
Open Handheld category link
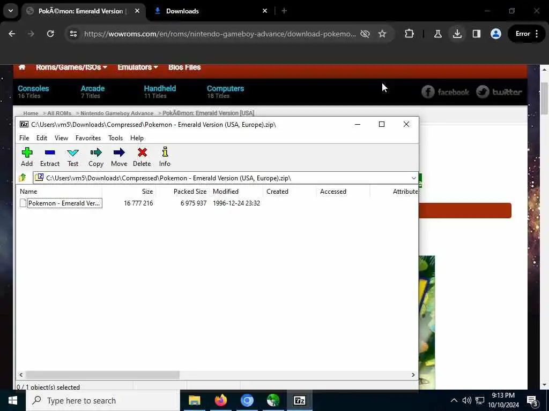pyautogui.click(x=160, y=88)
